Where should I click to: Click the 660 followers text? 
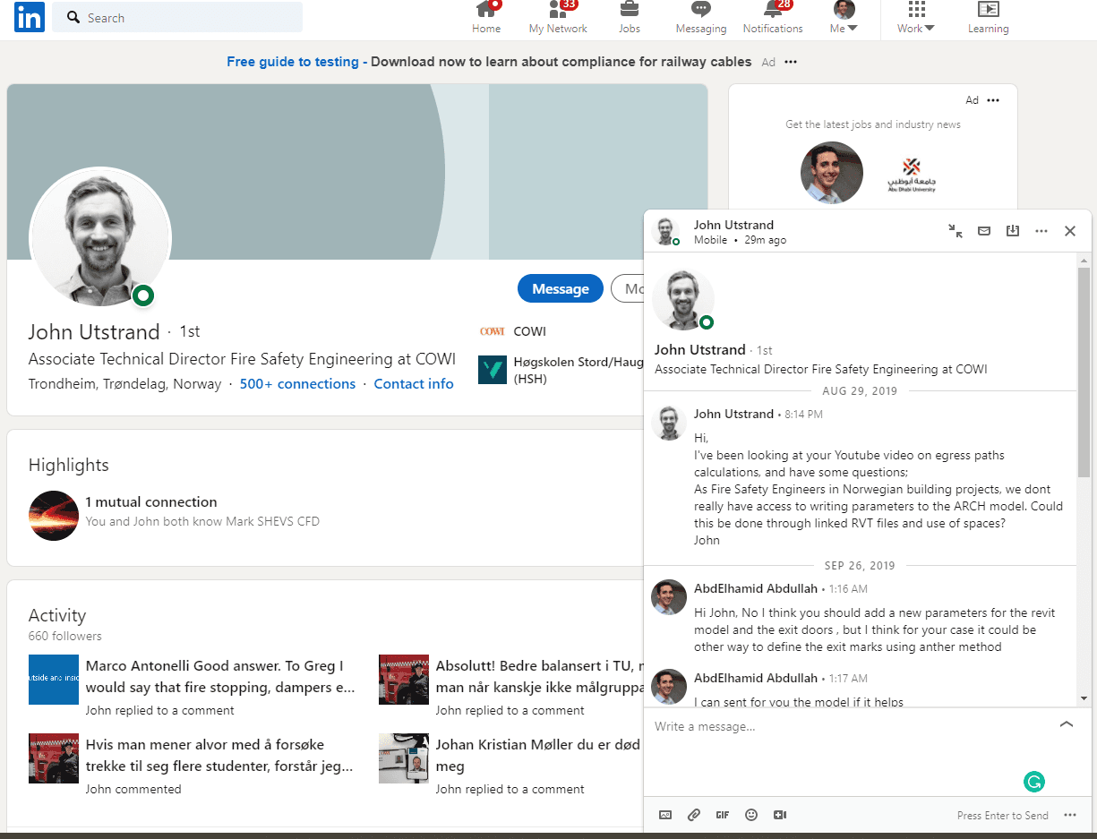(x=65, y=636)
